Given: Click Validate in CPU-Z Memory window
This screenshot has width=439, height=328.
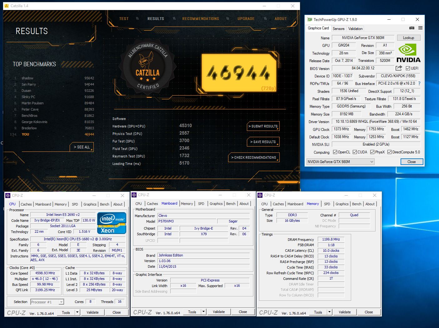Looking at the screenshot, I should [x=345, y=312].
